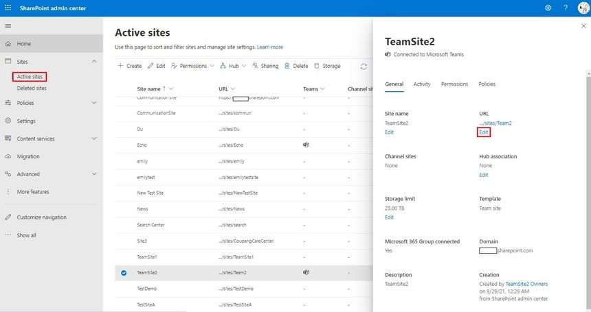Collapse the Sites section chevron
Screen dimensions: 591x312
pyautogui.click(x=94, y=61)
